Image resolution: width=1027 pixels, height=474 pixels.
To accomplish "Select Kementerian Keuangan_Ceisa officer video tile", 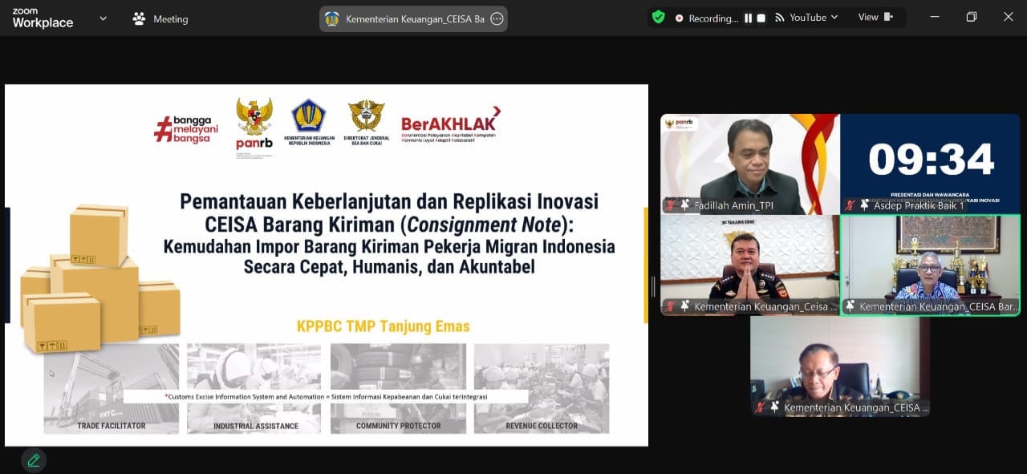I will [749, 265].
